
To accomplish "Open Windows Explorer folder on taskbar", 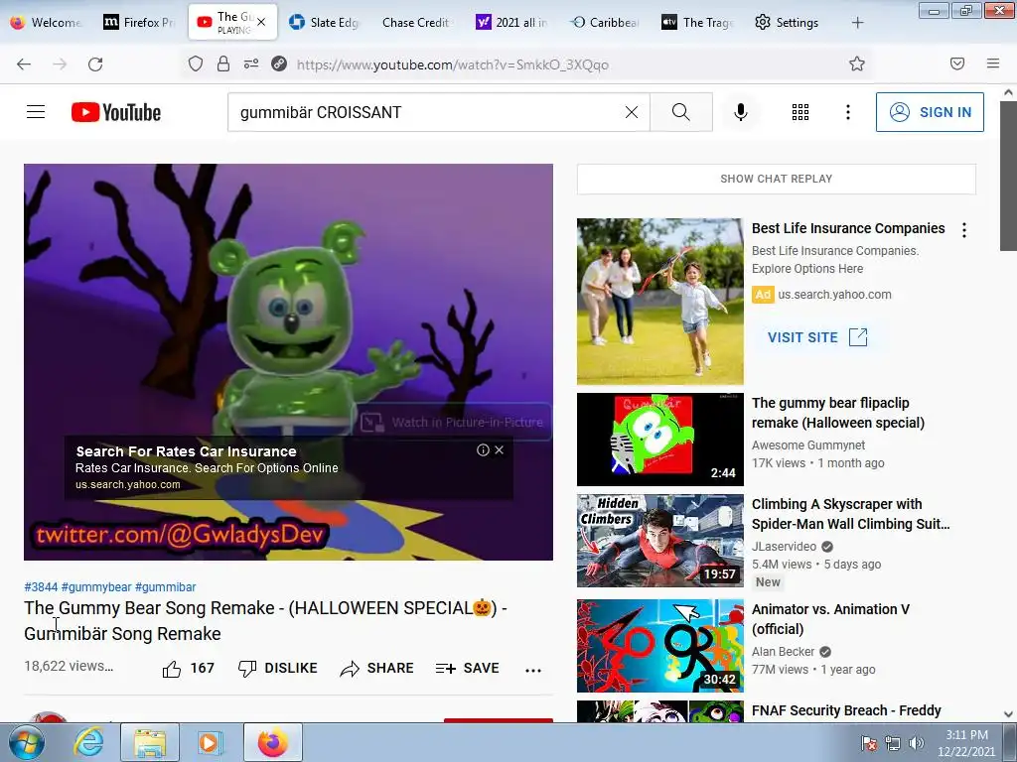I will 150,742.
